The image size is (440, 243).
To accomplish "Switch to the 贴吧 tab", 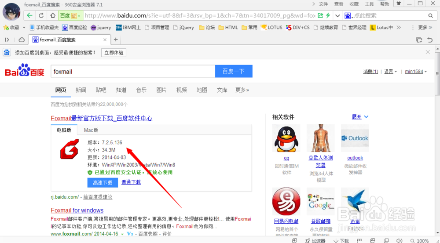I will click(x=101, y=90).
